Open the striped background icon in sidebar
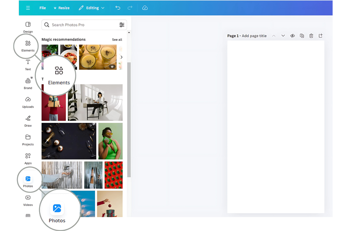 [x=28, y=216]
